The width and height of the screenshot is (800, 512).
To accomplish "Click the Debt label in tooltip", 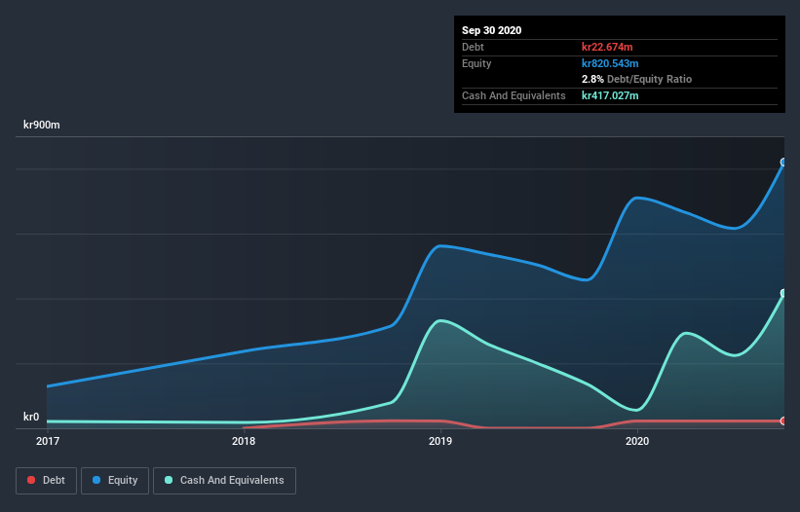I will [473, 47].
